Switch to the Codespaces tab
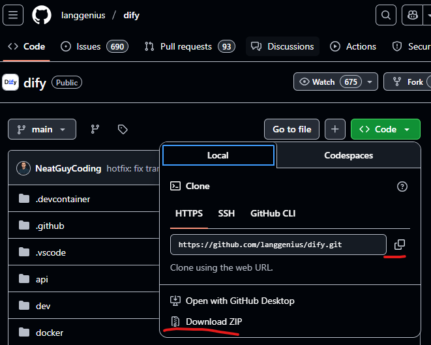The width and height of the screenshot is (431, 345). click(349, 155)
